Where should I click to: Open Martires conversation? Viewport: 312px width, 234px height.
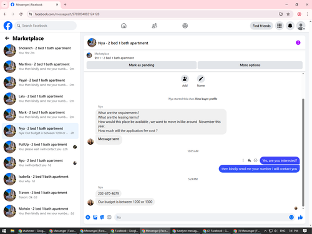[40, 66]
